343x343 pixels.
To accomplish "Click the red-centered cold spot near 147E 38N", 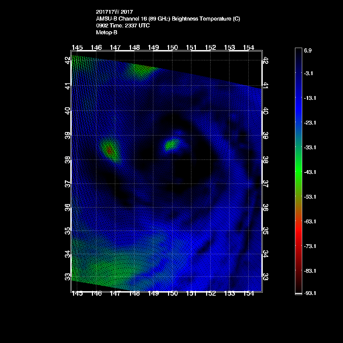I will click(110, 151).
